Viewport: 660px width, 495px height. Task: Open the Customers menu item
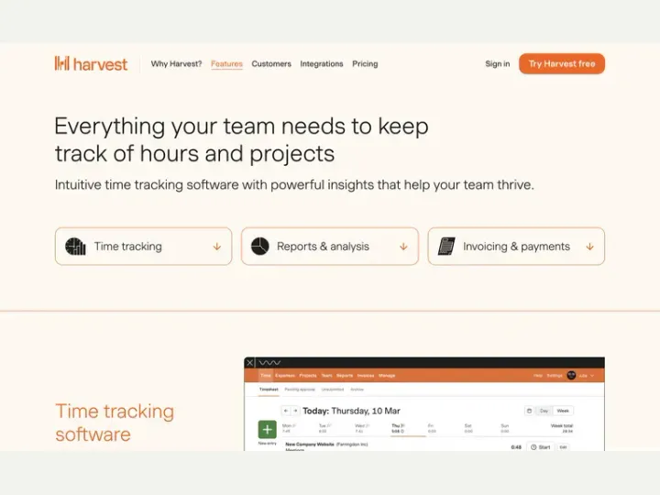click(x=271, y=63)
